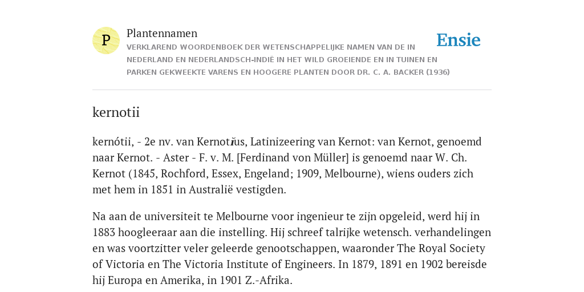584x292 pixels.
Task: Click the year 1883 in the second paragraph
Action: coord(104,233)
